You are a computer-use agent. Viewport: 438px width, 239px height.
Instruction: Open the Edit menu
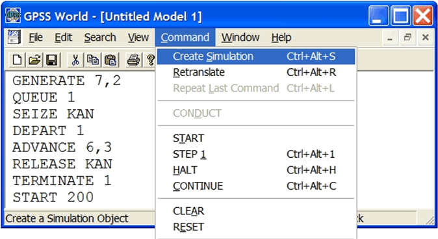point(63,37)
